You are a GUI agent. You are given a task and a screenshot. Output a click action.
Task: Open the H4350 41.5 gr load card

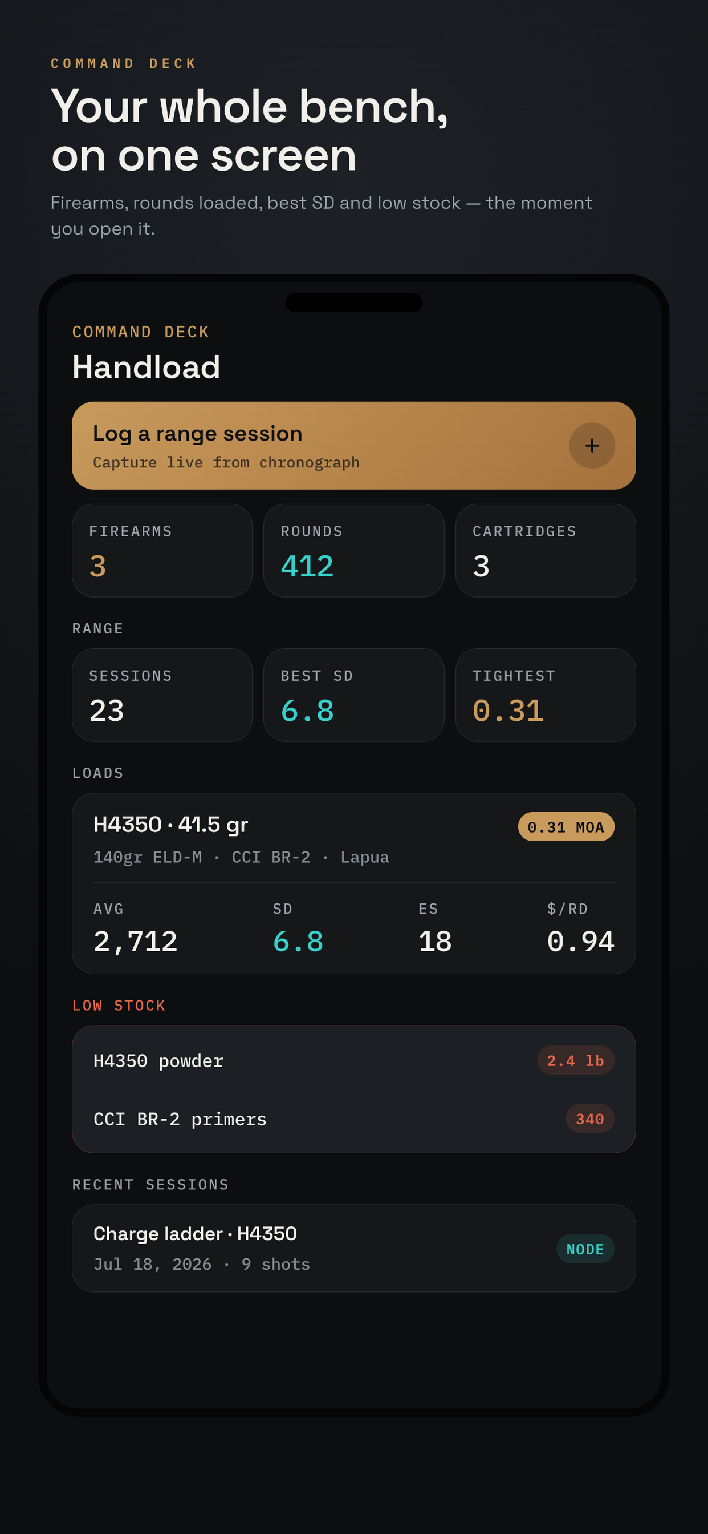353,883
